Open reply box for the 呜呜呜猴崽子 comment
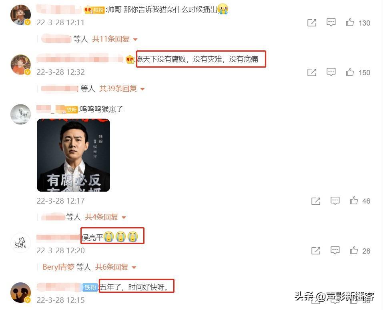 (335, 201)
